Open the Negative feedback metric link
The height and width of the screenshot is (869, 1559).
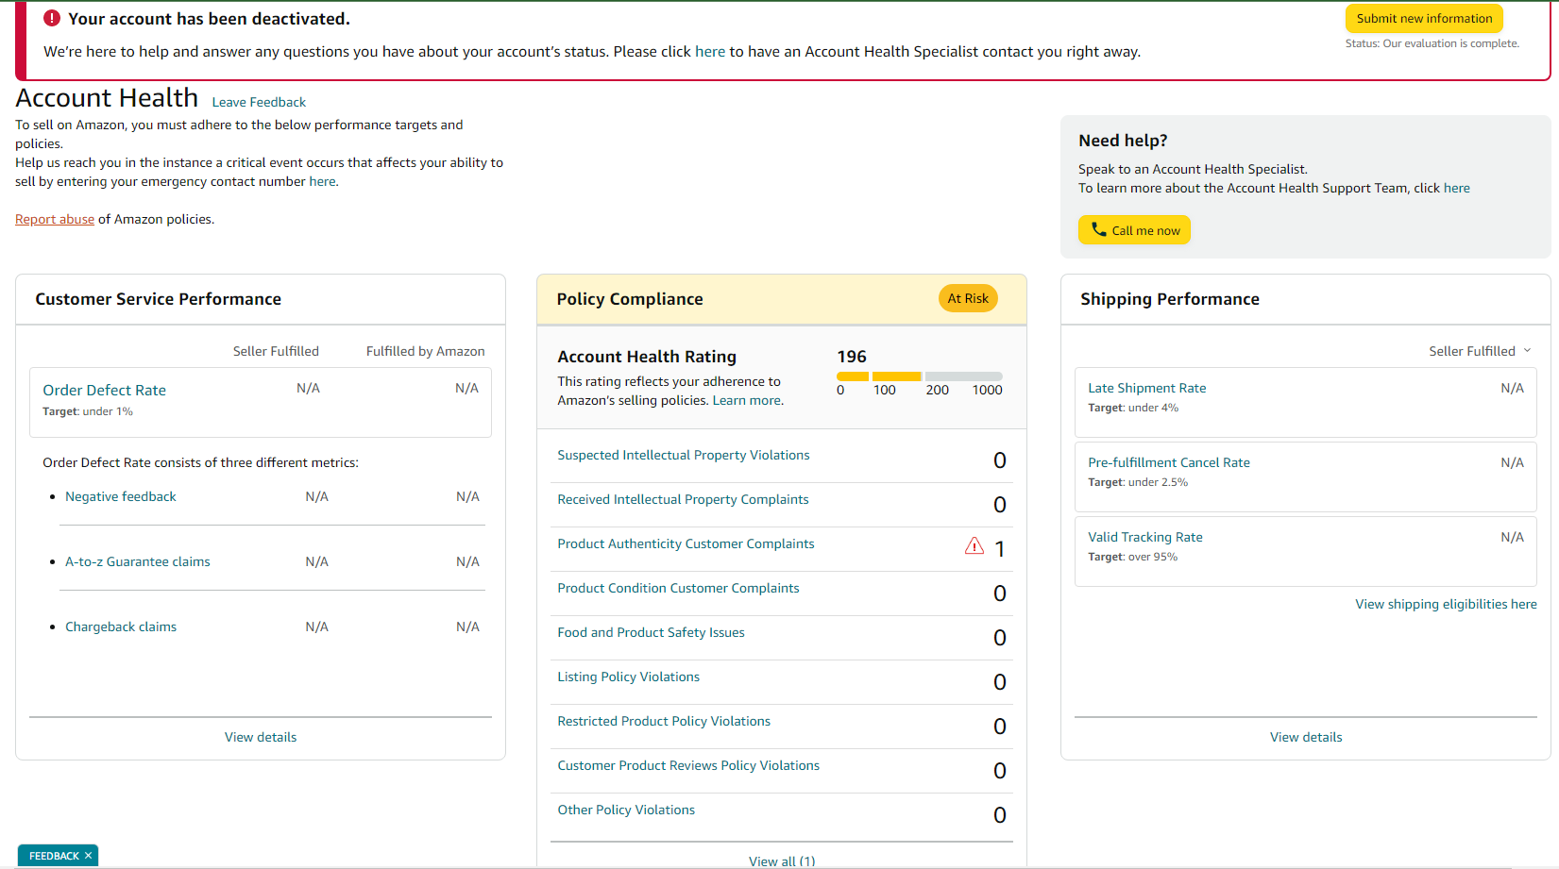pyautogui.click(x=121, y=496)
